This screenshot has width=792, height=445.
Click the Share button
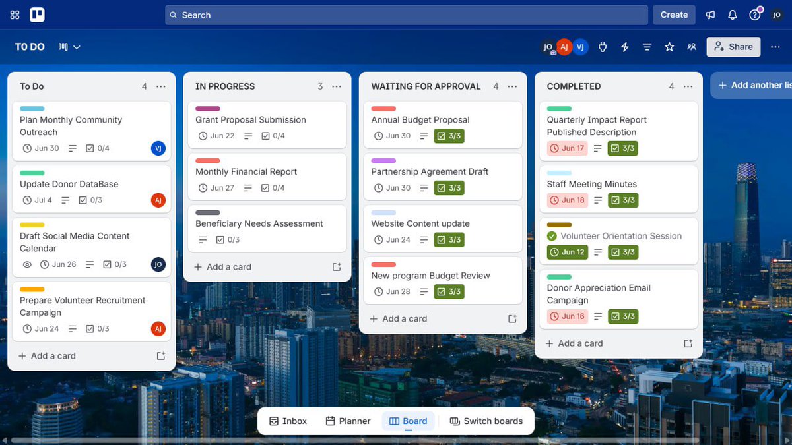pos(733,47)
